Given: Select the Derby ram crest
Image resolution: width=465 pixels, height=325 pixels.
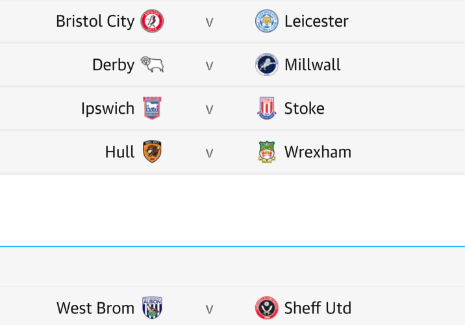Looking at the screenshot, I should click(152, 65).
